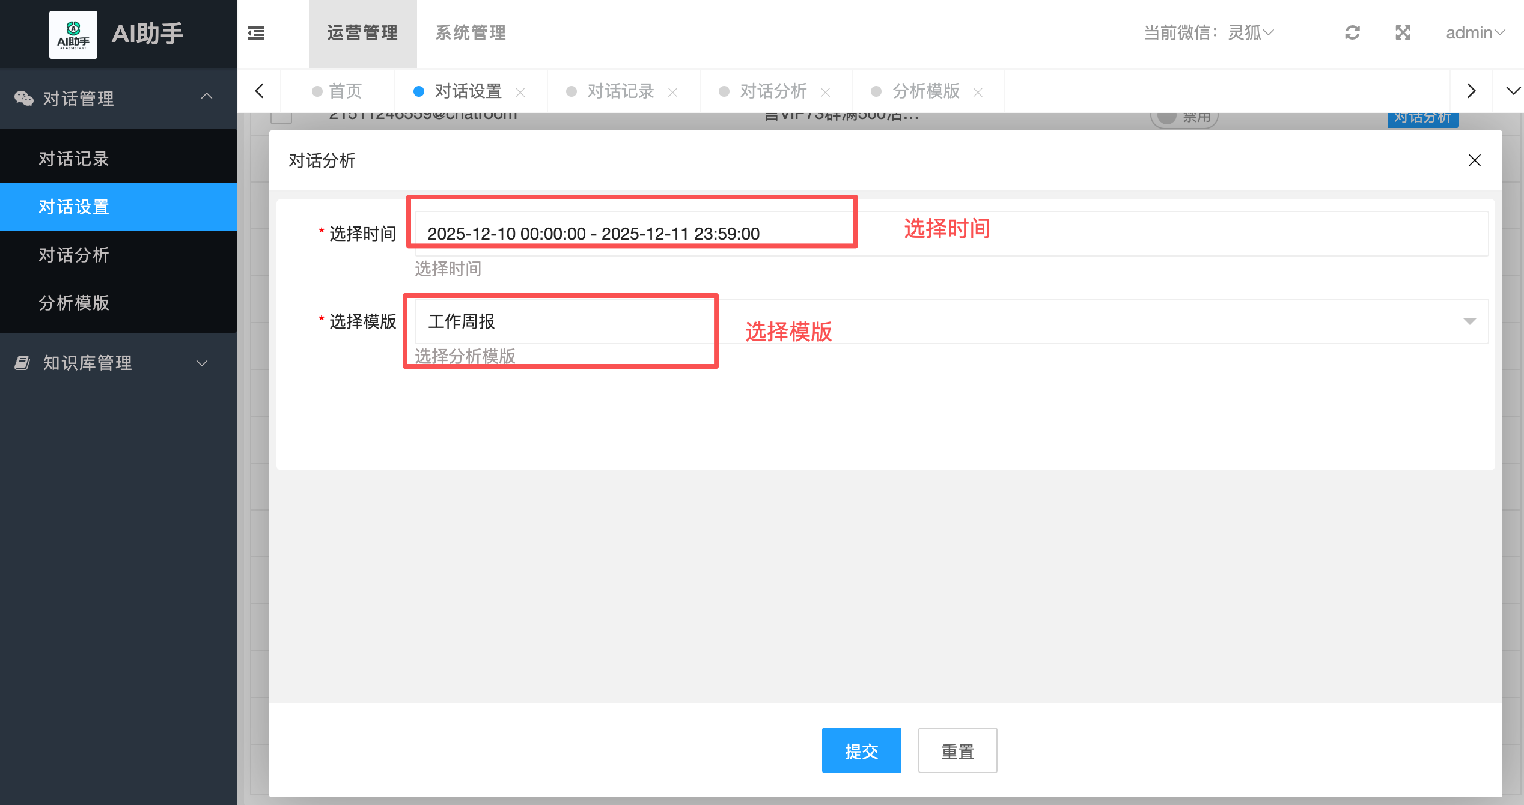The image size is (1524, 805).
Task: Expand the 当前微信 灵狐 dropdown
Action: [1250, 33]
